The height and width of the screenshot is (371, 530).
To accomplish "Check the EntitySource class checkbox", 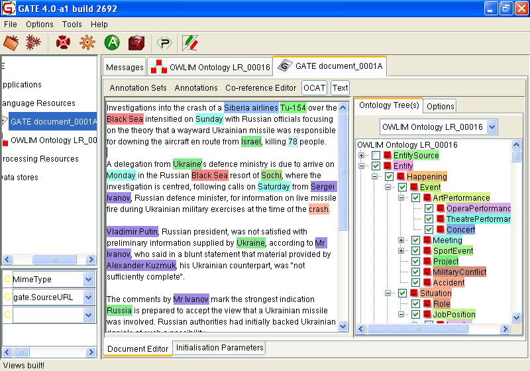I will click(376, 155).
